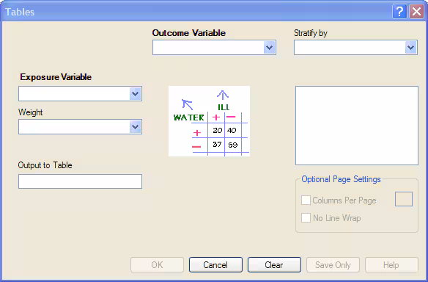Click the Tables title bar text
428x282 pixels.
point(20,12)
